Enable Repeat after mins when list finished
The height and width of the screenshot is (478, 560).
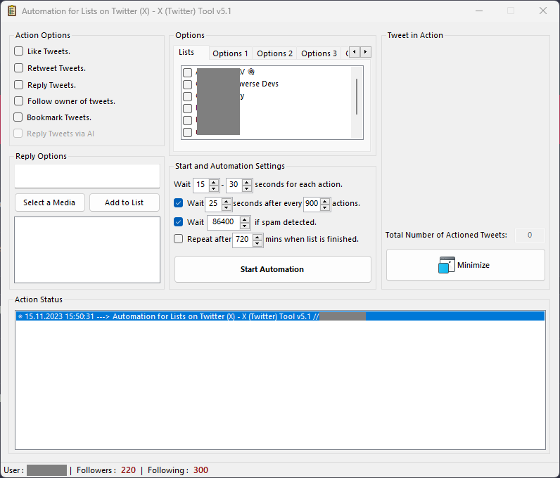pos(178,238)
